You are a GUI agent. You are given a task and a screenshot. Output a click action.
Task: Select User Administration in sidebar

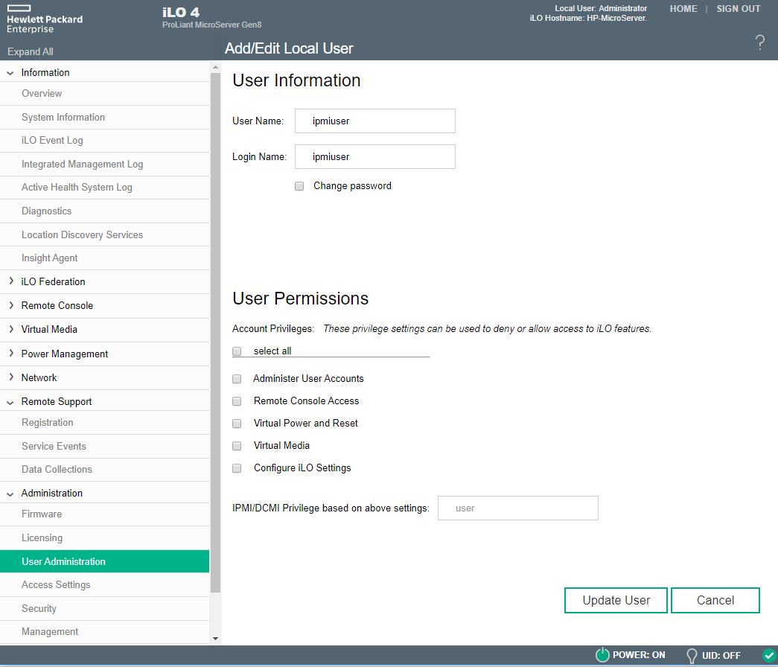(x=105, y=561)
